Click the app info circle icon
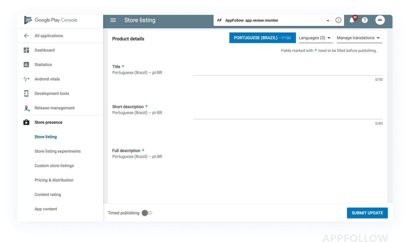This screenshot has width=410, height=242. coord(338,20)
